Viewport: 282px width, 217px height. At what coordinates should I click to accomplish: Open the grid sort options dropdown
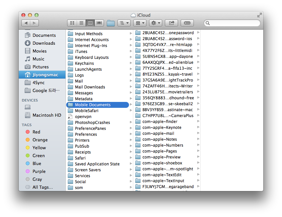[140, 23]
